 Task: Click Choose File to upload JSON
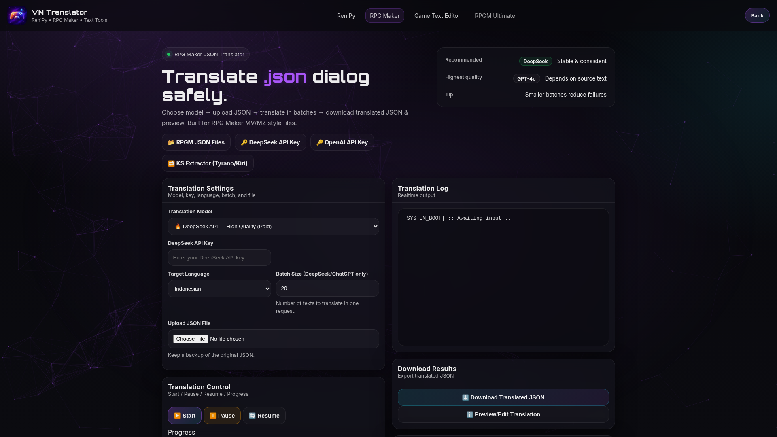(x=191, y=339)
